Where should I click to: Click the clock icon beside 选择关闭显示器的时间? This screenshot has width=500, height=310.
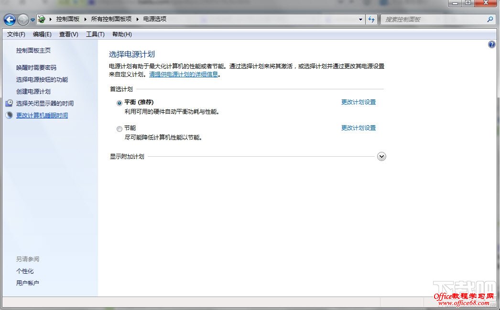[9, 103]
